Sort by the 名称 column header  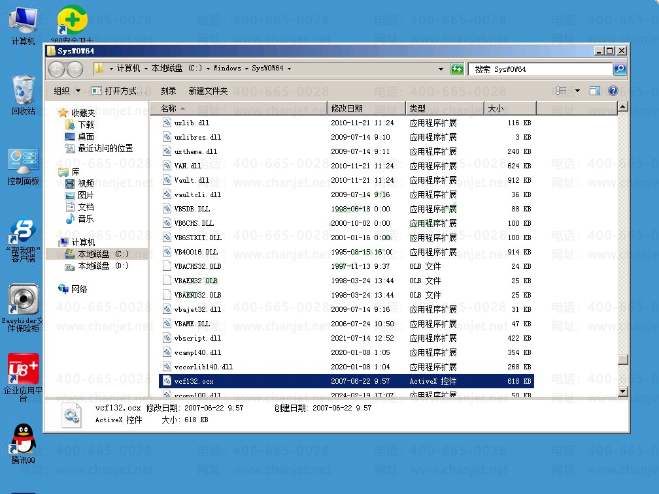point(238,108)
